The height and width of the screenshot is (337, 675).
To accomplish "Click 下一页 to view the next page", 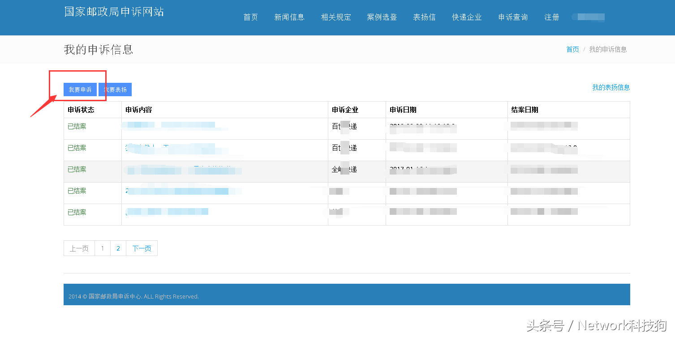I will pyautogui.click(x=142, y=248).
